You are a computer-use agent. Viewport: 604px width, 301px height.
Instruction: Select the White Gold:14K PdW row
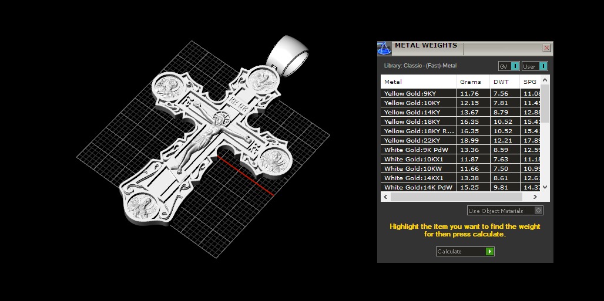(x=460, y=187)
